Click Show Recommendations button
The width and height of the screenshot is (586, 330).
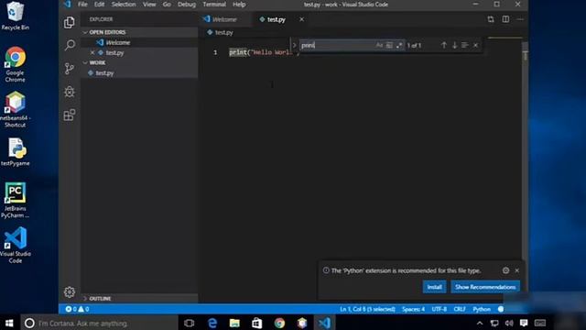pyautogui.click(x=485, y=287)
